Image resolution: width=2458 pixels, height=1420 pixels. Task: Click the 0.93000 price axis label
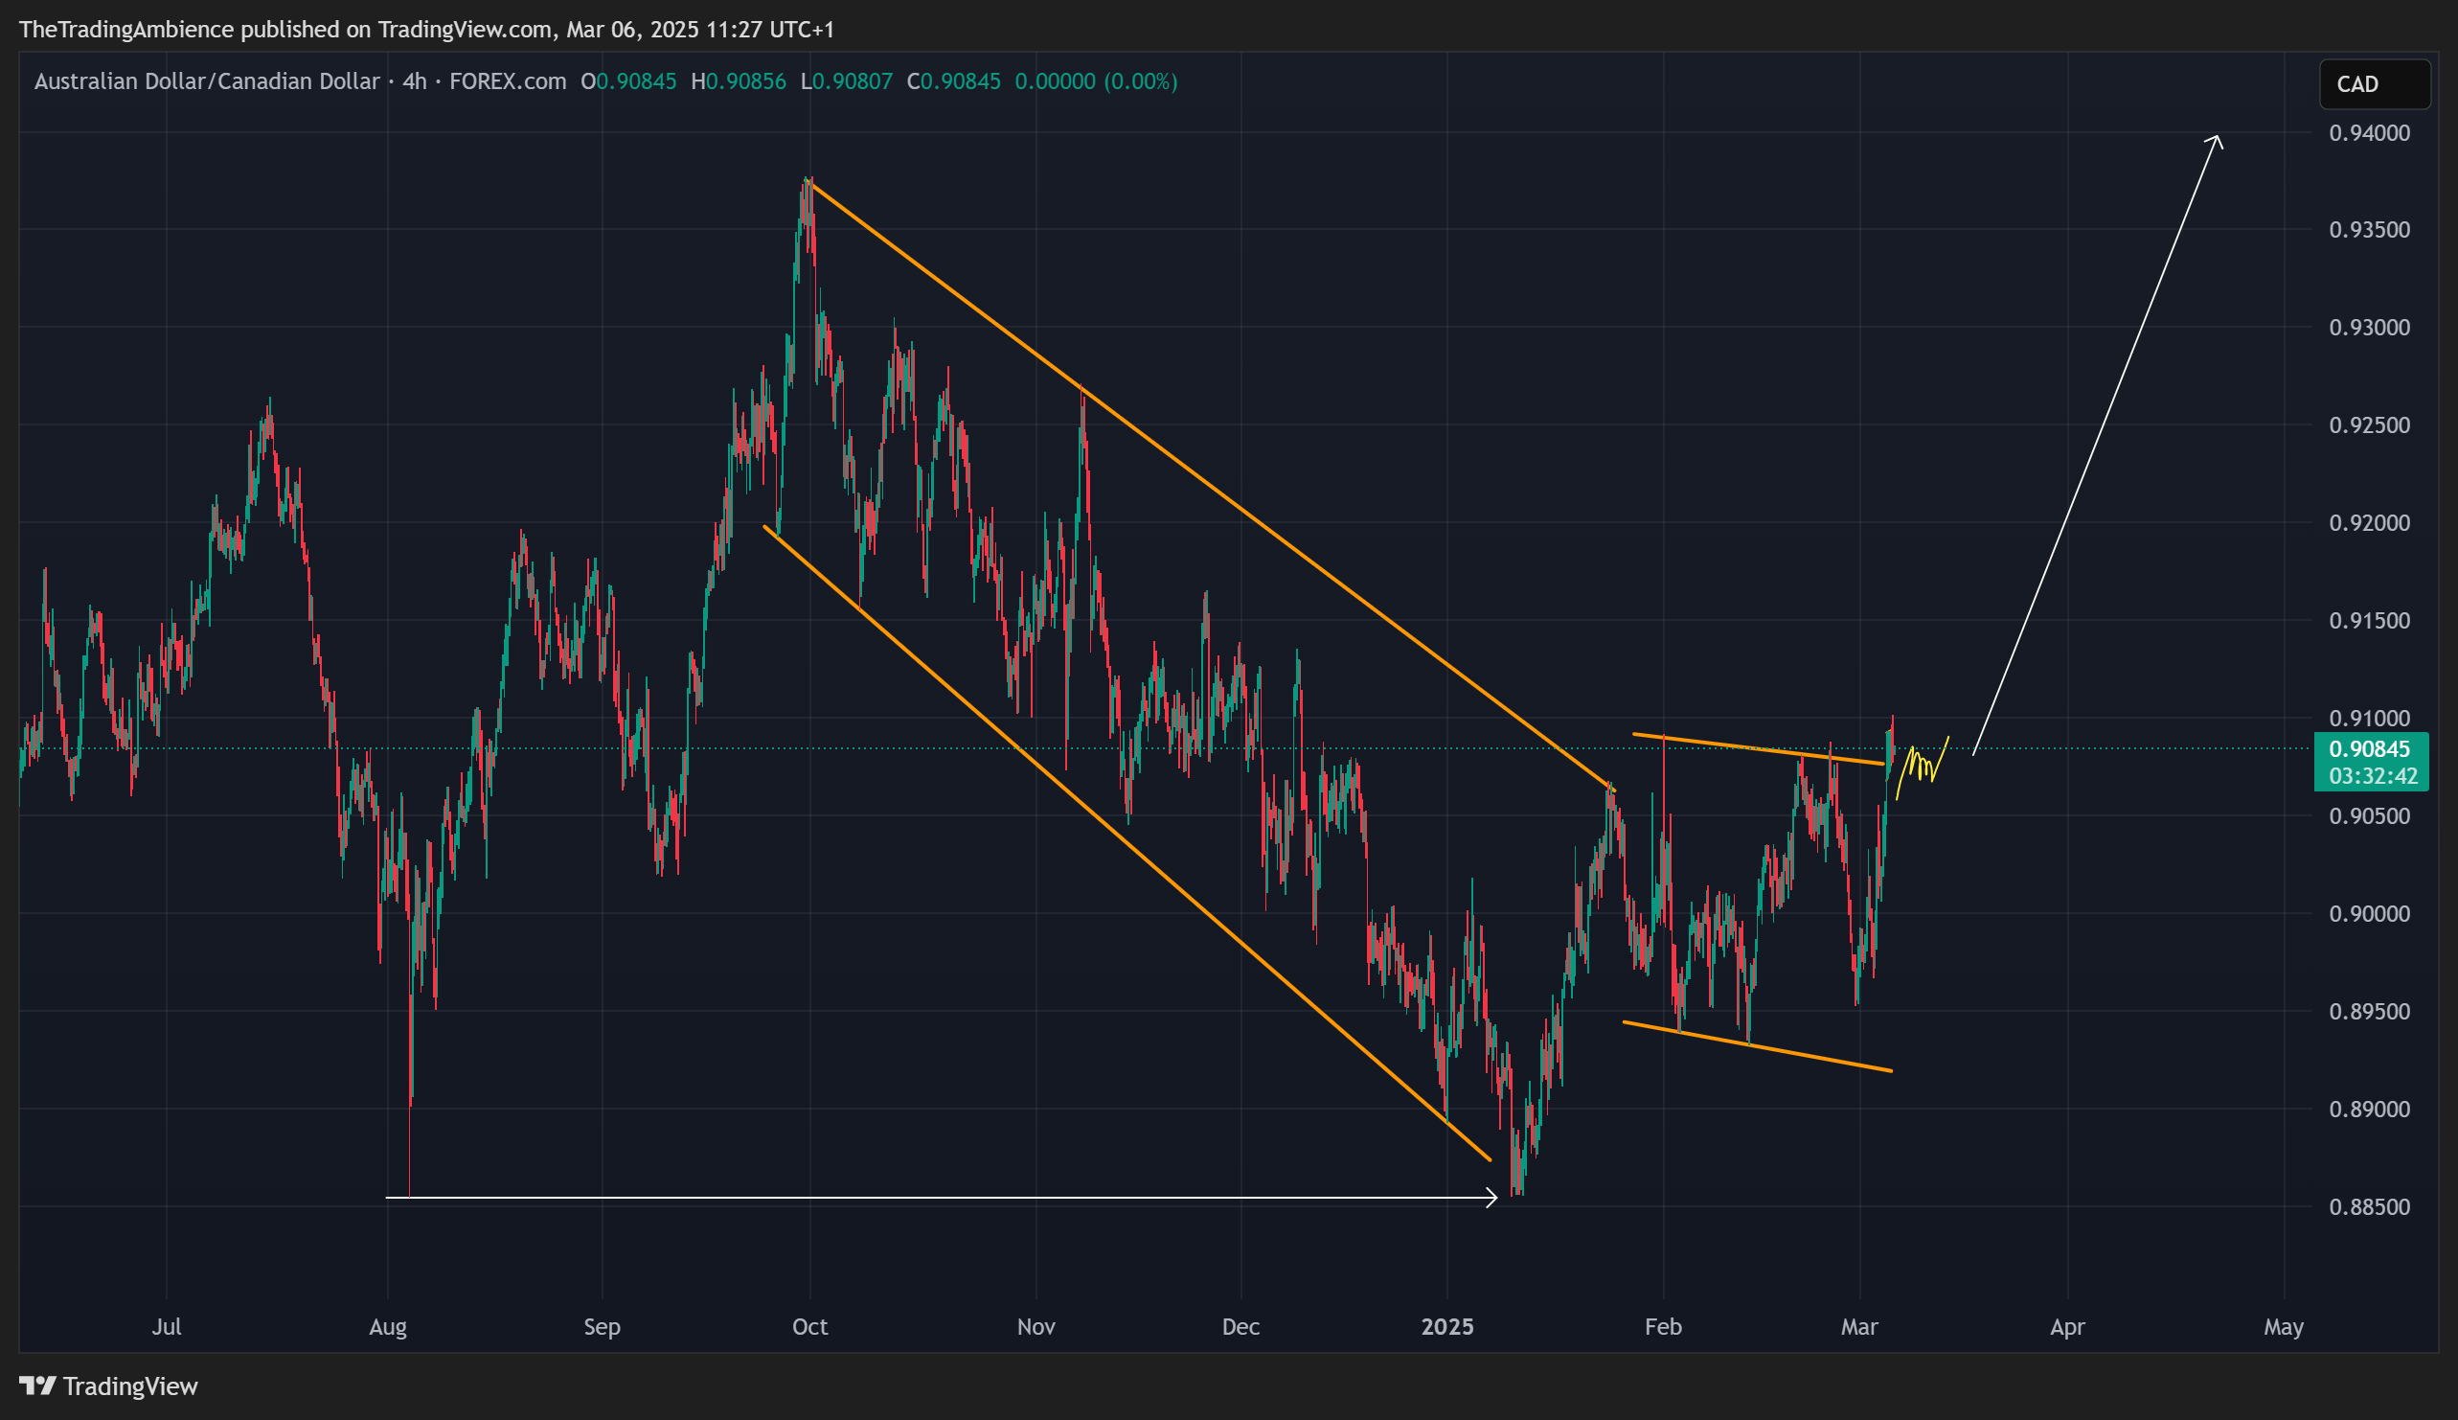2370,328
